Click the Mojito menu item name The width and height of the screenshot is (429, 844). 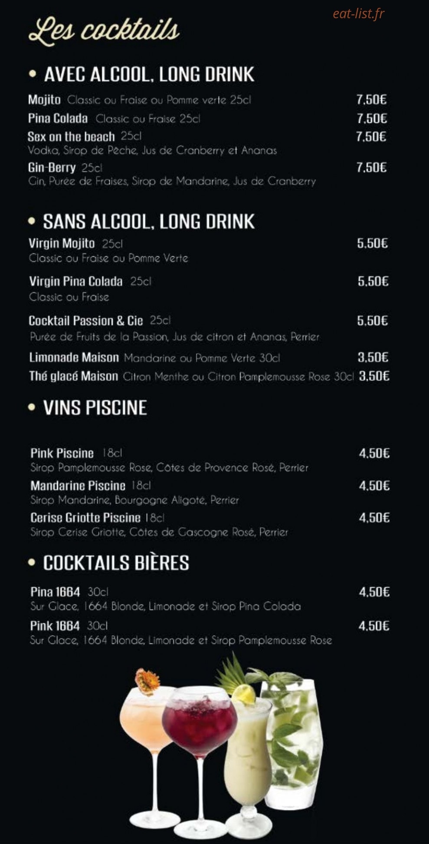44,100
